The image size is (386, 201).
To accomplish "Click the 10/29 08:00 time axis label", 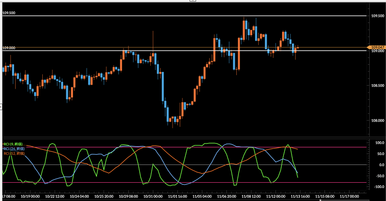I will [x=128, y=196].
